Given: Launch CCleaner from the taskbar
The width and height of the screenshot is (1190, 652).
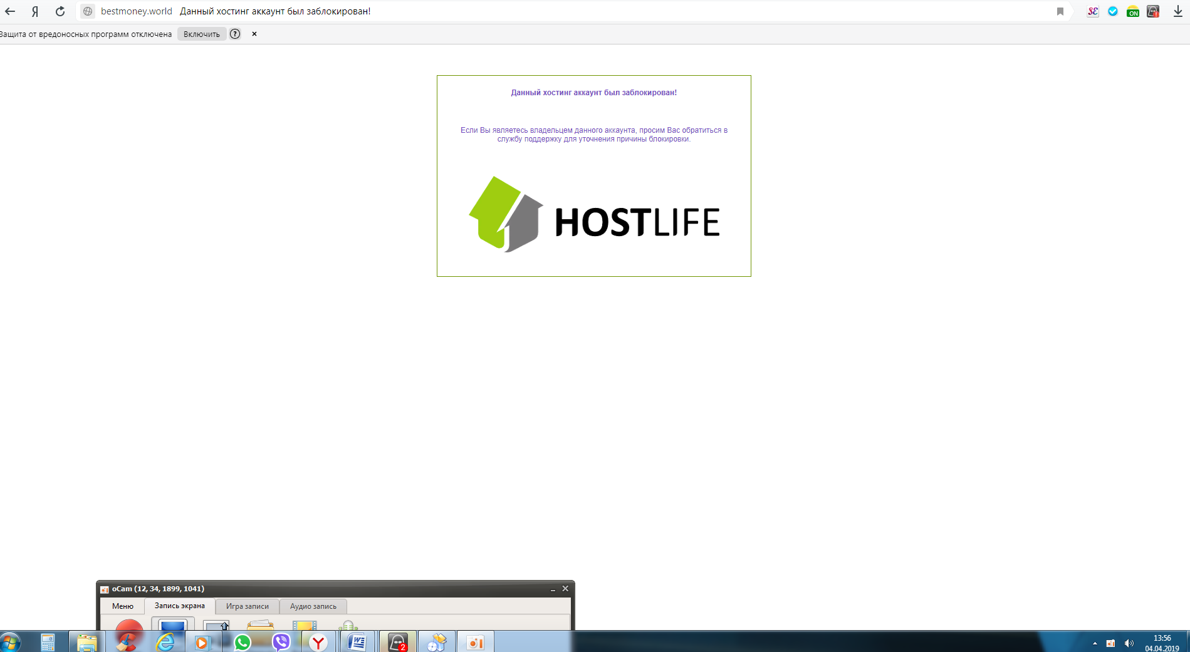Looking at the screenshot, I should pyautogui.click(x=127, y=642).
